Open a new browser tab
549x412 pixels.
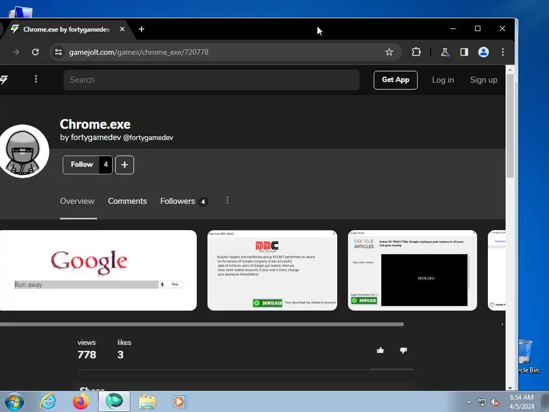[142, 29]
